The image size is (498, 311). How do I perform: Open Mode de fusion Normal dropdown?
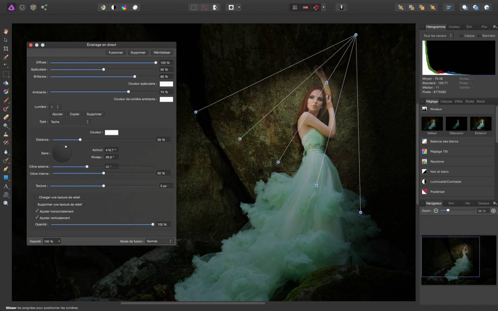coord(159,241)
